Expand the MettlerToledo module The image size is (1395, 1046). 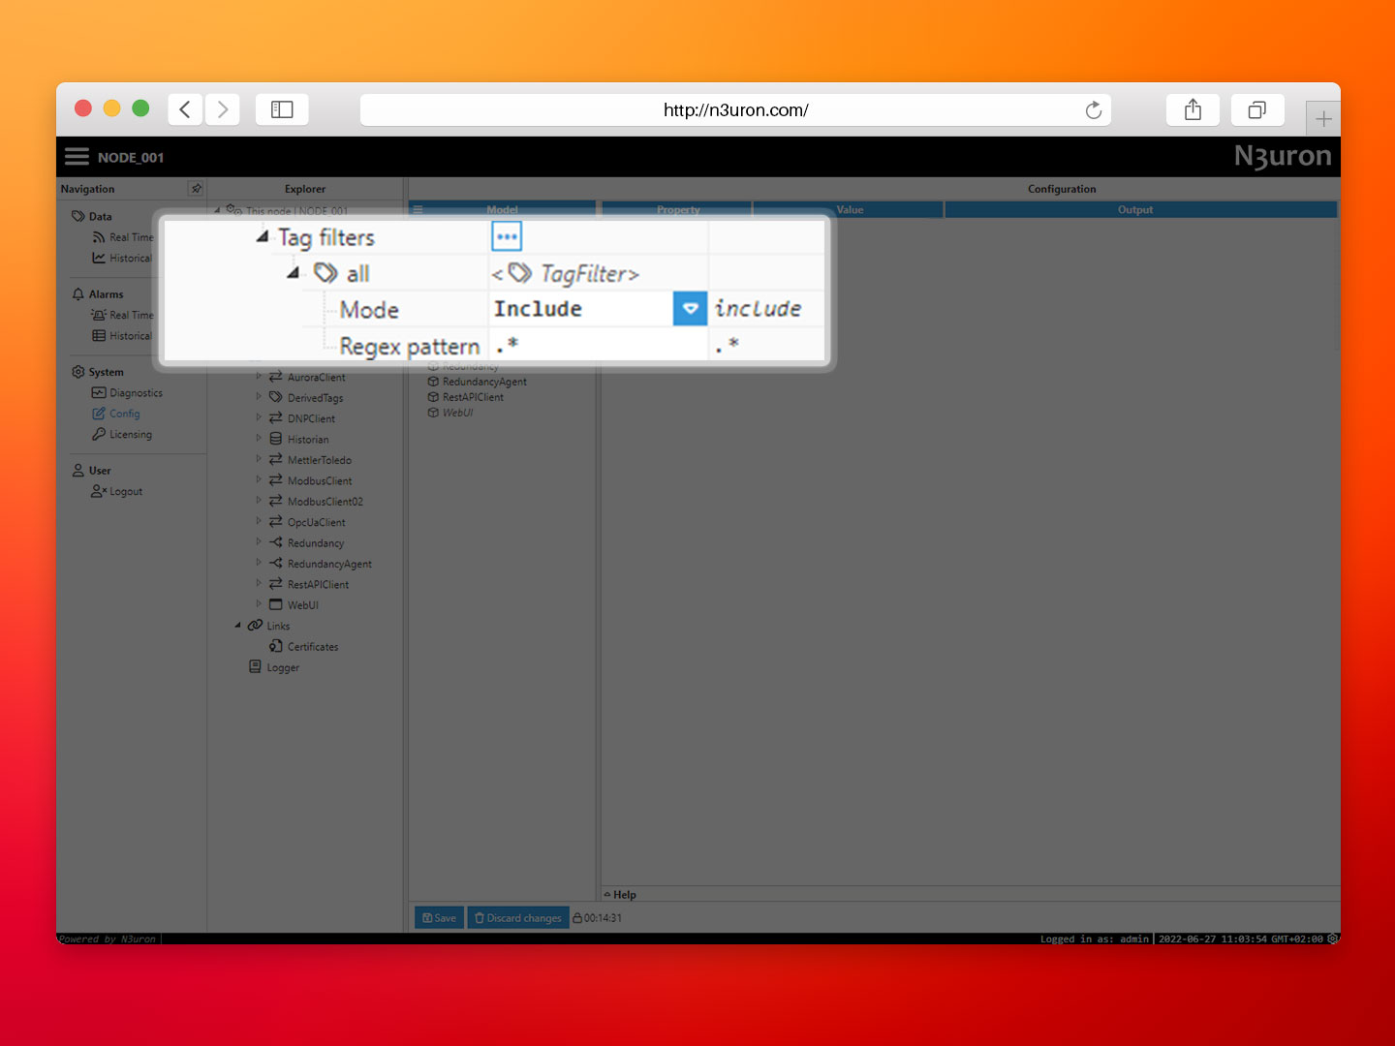(259, 459)
